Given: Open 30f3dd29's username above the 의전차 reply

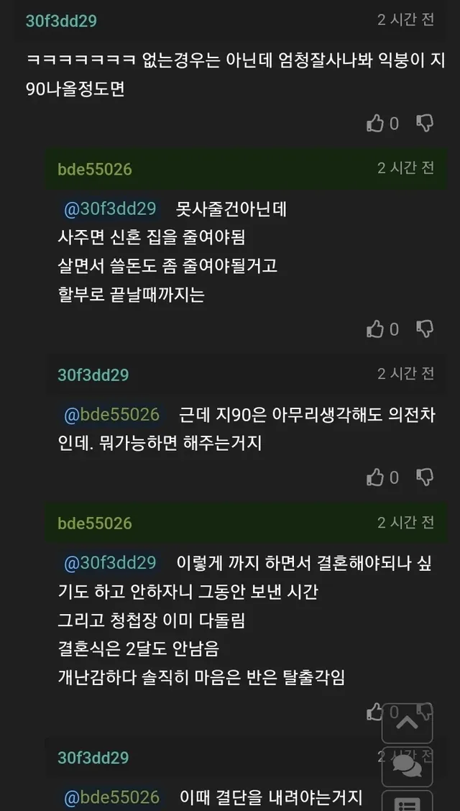Looking at the screenshot, I should click(93, 375).
